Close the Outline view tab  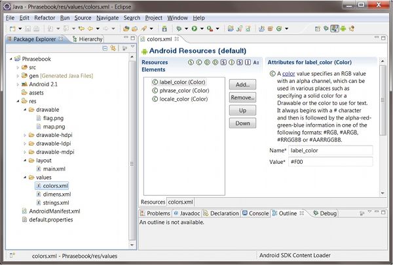pyautogui.click(x=302, y=213)
